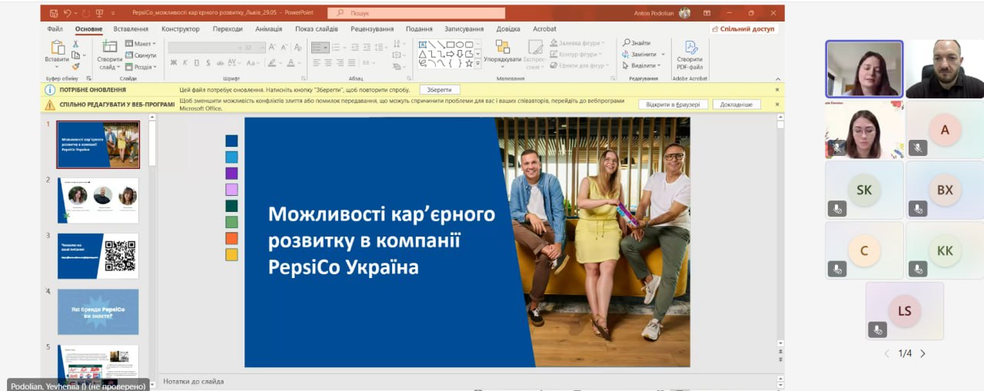Click the Save icon in title bar
The image size is (984, 391).
53,13
